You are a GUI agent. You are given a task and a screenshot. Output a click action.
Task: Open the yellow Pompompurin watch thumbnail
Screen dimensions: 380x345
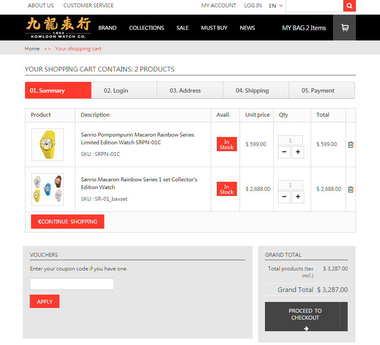pyautogui.click(x=47, y=145)
